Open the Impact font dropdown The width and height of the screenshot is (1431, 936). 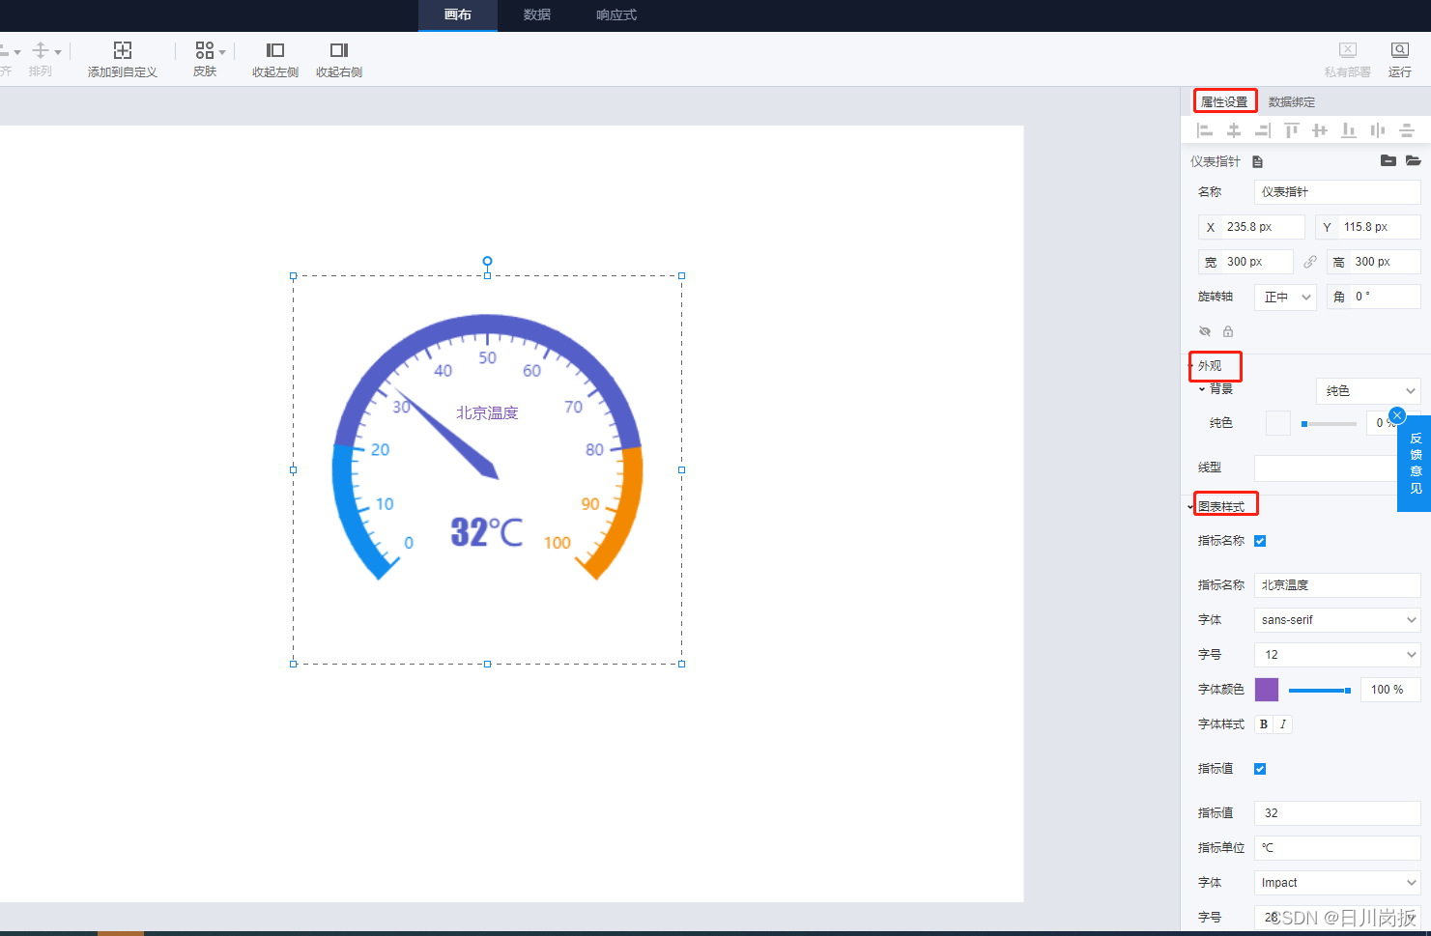pos(1337,883)
